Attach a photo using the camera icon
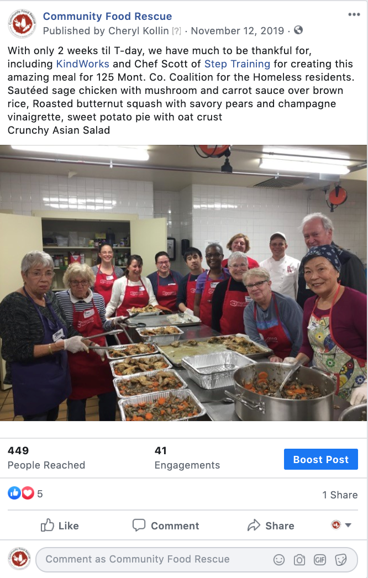 click(299, 560)
